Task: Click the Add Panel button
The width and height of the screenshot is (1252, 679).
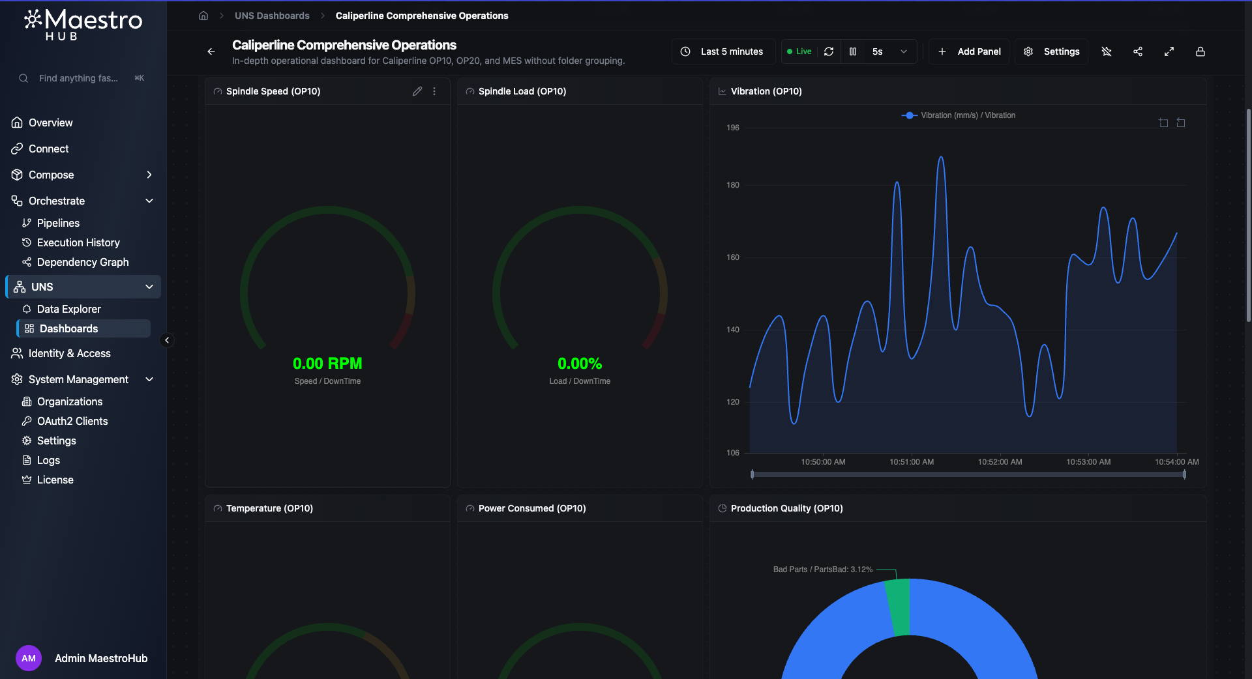Action: (x=970, y=51)
